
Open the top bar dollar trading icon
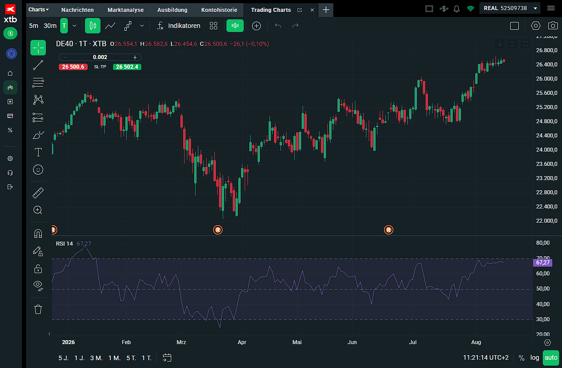tap(444, 9)
